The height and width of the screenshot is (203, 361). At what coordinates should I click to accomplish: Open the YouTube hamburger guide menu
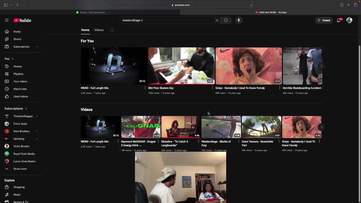pyautogui.click(x=7, y=20)
